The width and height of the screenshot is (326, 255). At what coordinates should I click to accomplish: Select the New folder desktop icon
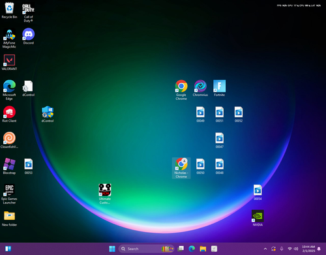tap(9, 218)
